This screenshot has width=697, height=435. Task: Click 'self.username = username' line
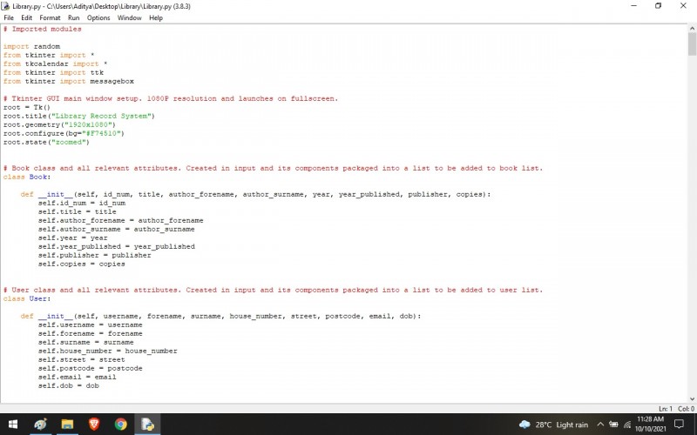tap(91, 325)
